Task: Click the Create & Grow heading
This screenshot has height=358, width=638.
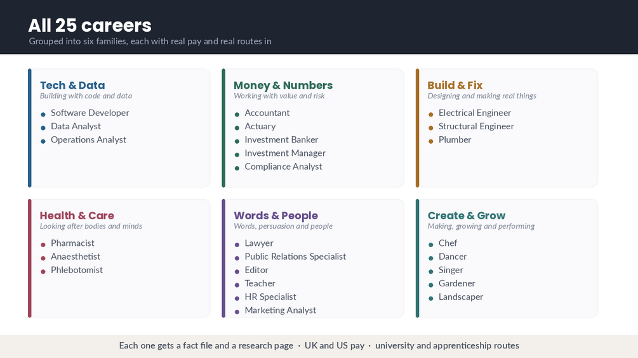Action: pos(467,215)
